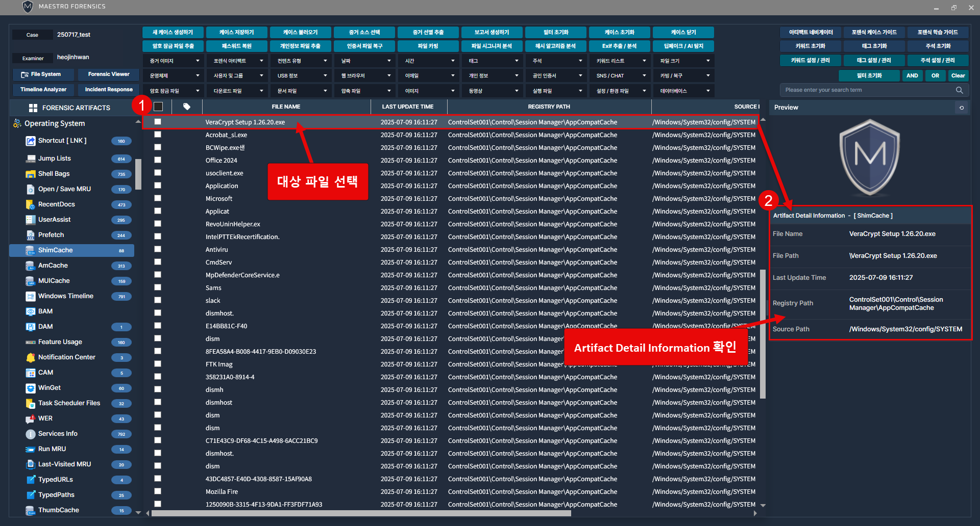Click the Windows Timeline icon
Image resolution: width=980 pixels, height=526 pixels.
30,296
